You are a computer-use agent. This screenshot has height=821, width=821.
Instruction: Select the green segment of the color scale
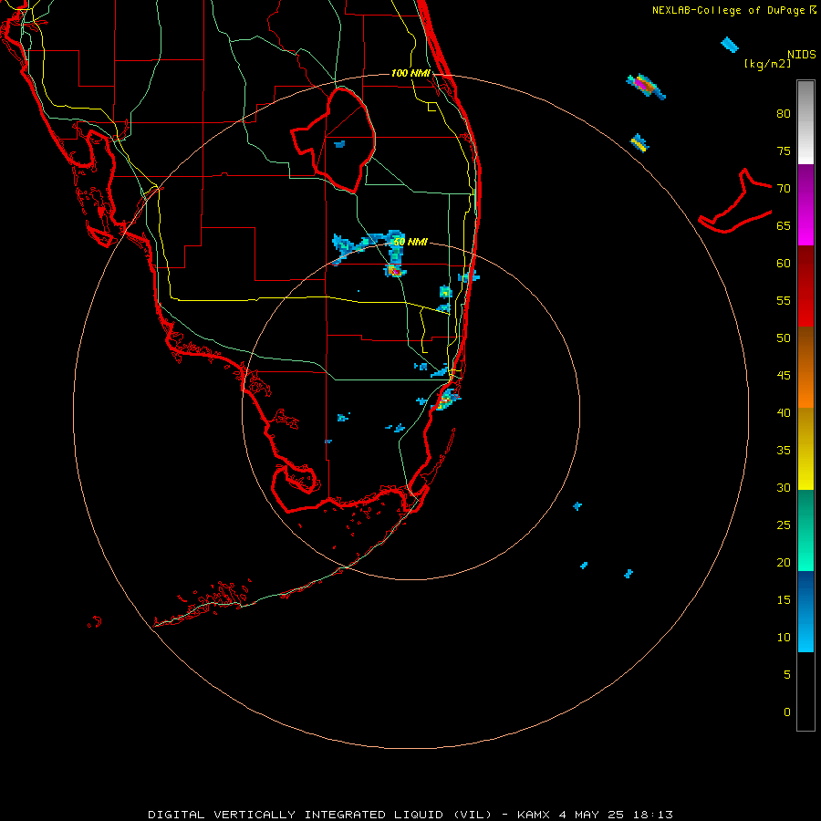[x=805, y=530]
